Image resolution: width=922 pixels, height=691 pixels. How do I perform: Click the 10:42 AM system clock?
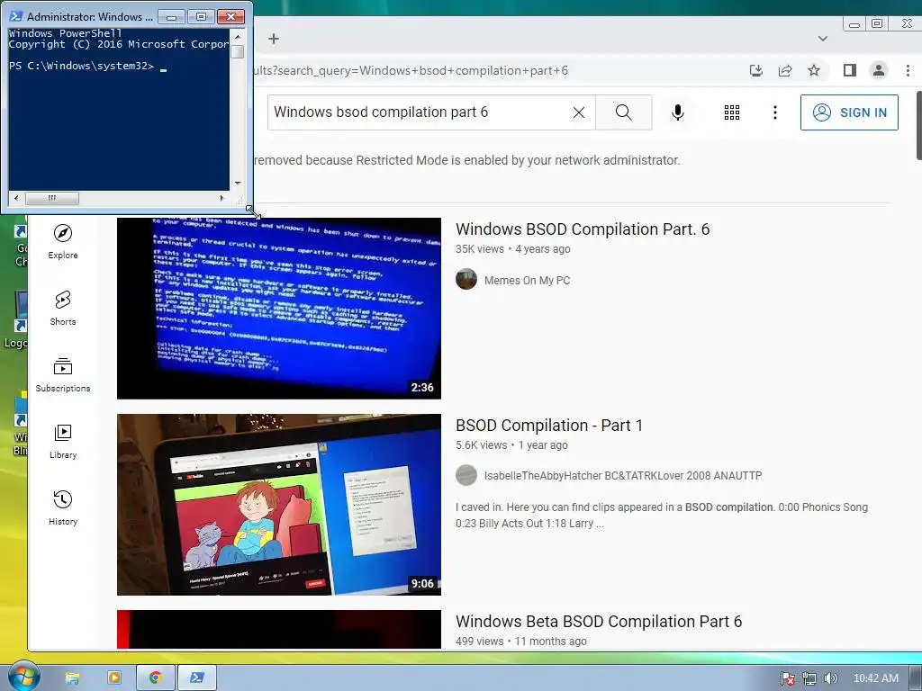tap(875, 678)
